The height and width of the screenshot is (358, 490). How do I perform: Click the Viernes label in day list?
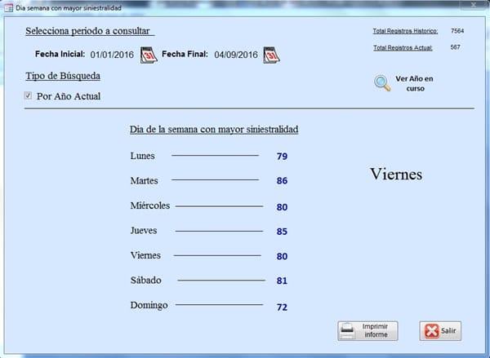click(145, 255)
